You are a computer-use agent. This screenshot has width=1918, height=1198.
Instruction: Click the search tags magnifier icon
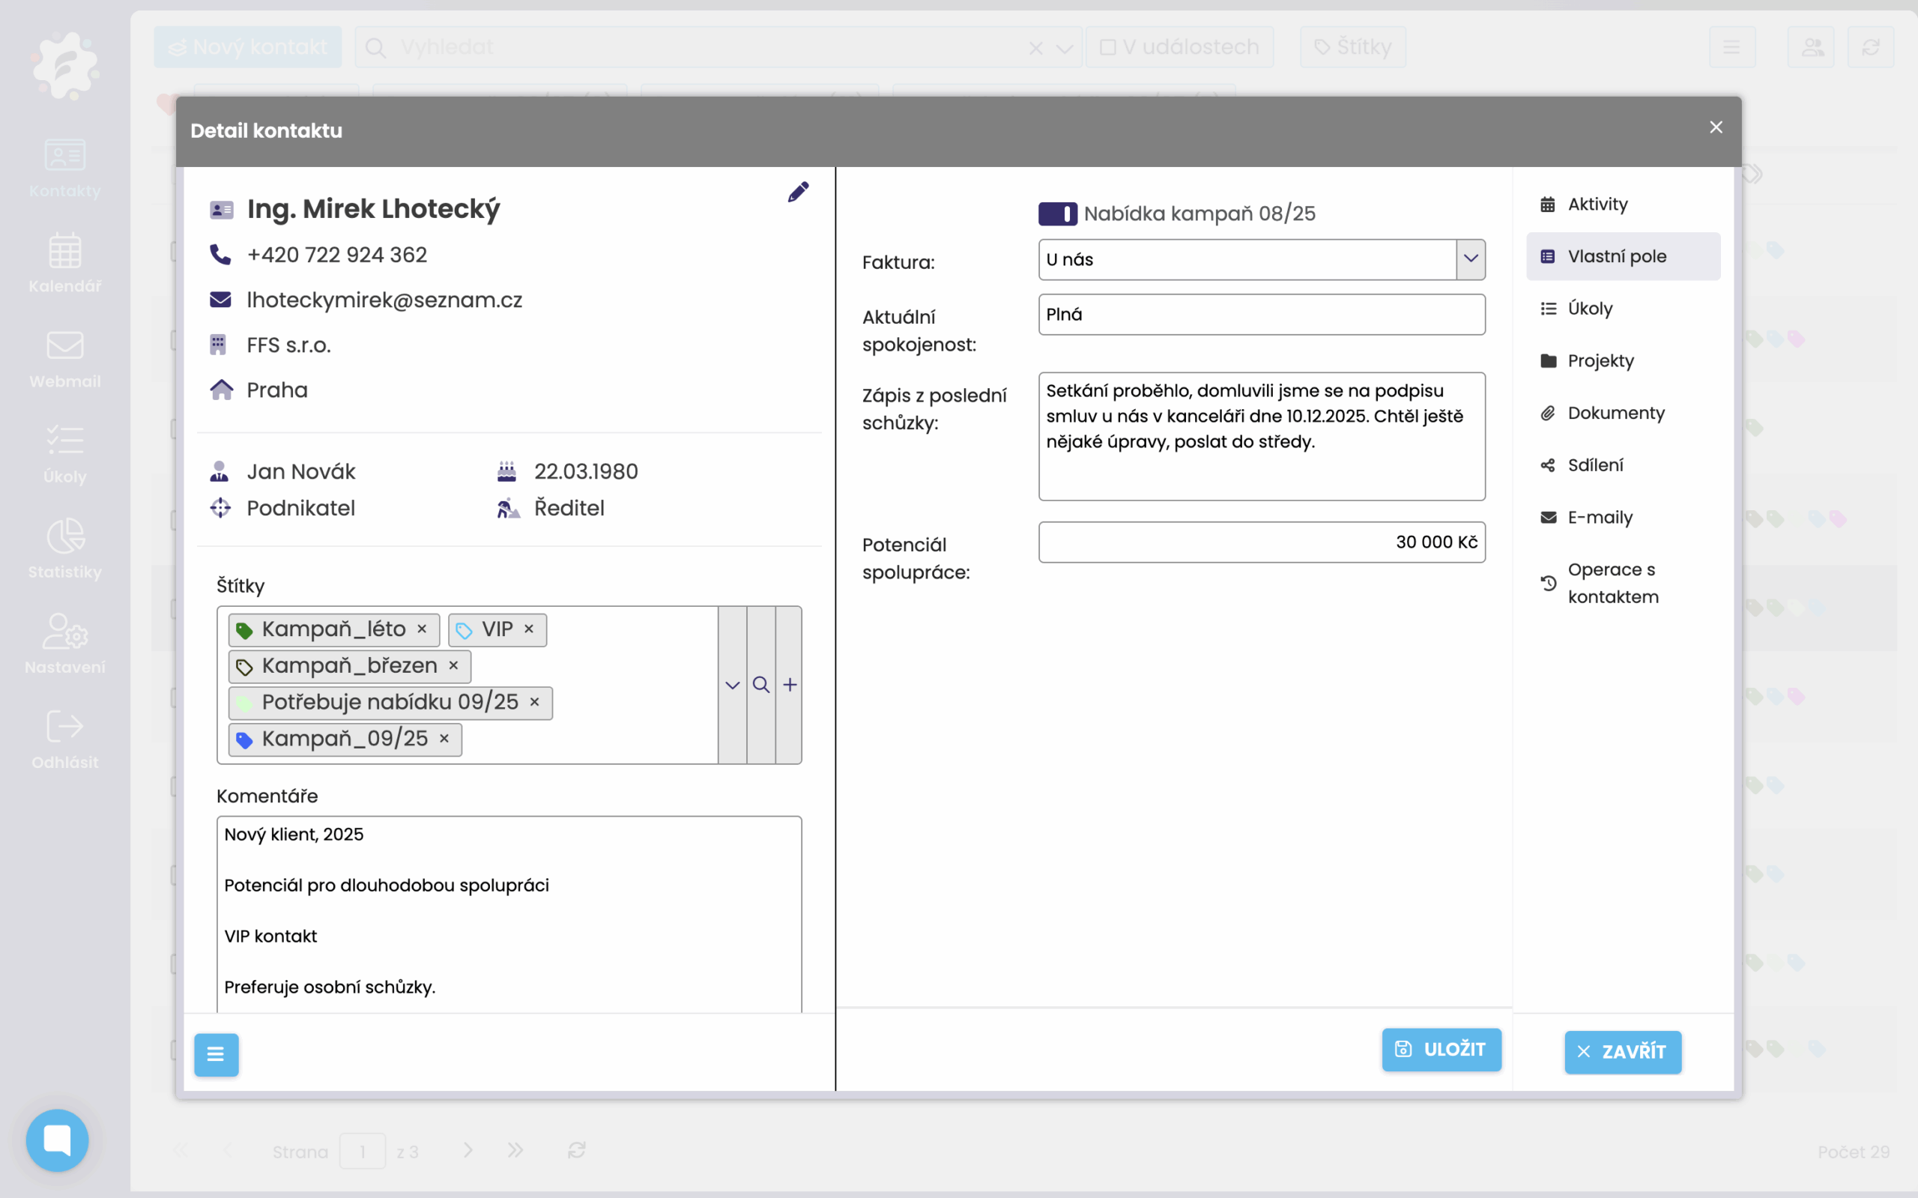(x=760, y=685)
